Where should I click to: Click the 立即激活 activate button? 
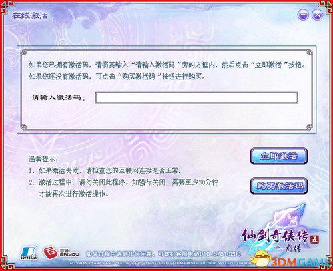point(279,156)
